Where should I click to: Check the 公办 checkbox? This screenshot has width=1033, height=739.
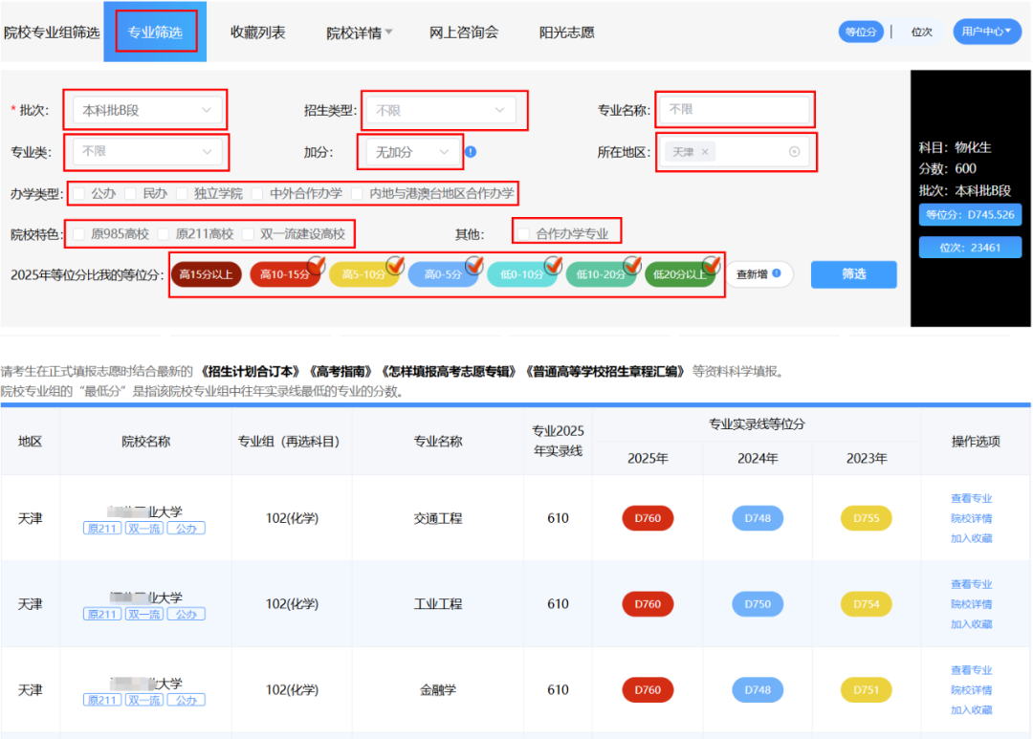click(79, 194)
